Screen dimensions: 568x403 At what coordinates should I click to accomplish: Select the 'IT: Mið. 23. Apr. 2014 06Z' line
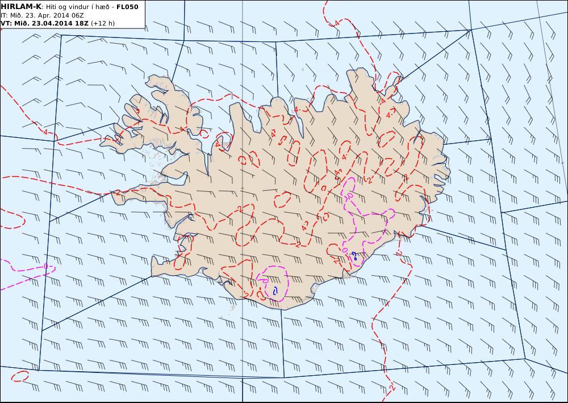click(43, 15)
